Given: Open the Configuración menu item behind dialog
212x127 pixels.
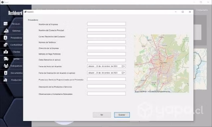Looking at the screenshot, I should click(x=202, y=10).
